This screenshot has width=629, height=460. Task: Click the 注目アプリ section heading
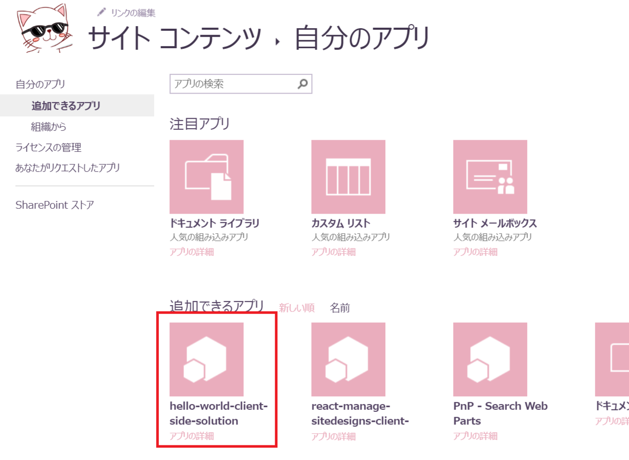tap(200, 124)
